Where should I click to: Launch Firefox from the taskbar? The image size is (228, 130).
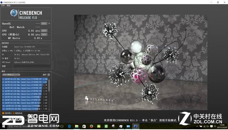91,126
